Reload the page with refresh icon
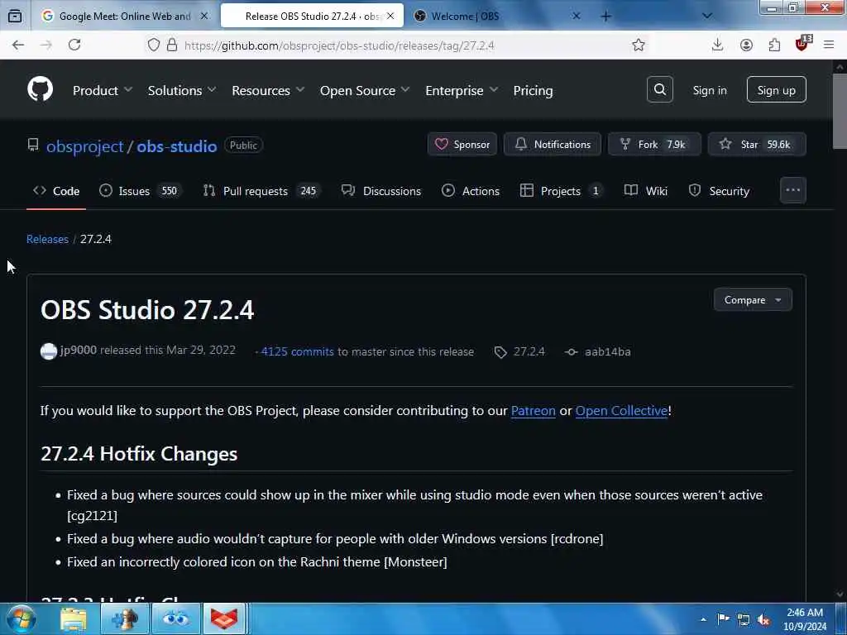 [x=74, y=45]
